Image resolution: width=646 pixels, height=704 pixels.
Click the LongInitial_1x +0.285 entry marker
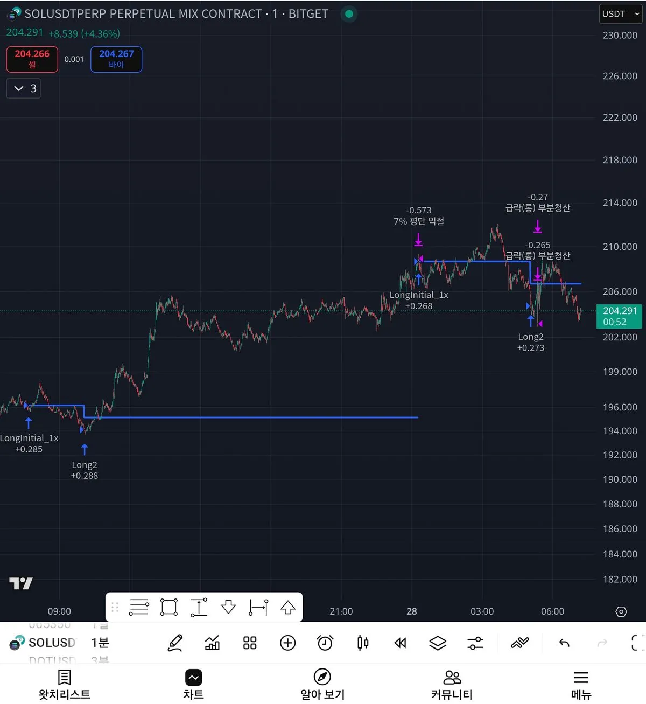click(x=29, y=443)
